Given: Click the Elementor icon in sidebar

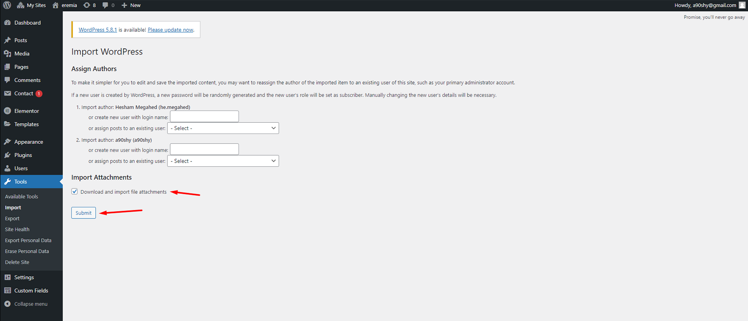Looking at the screenshot, I should pyautogui.click(x=8, y=111).
